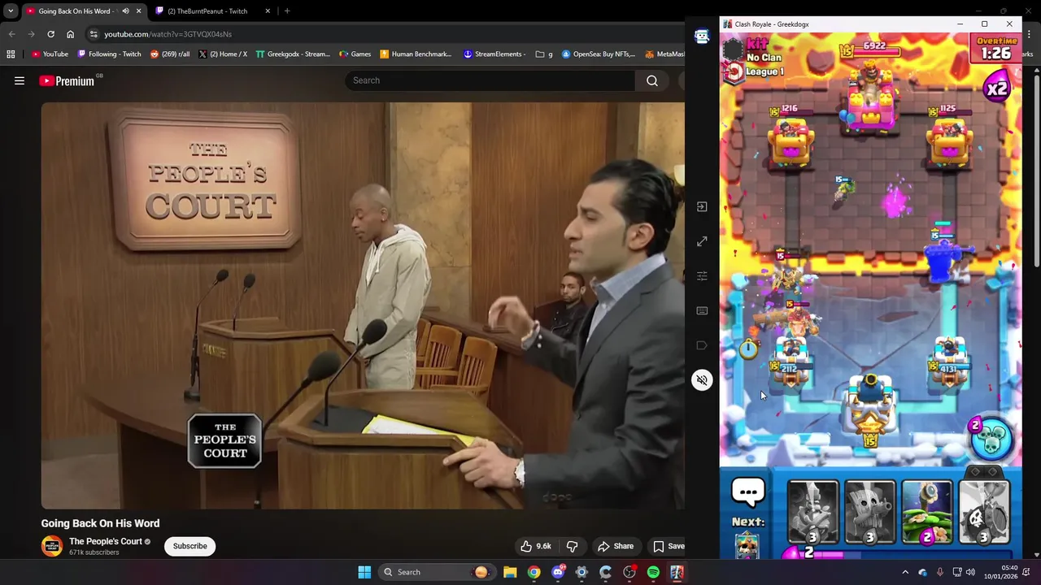Screen dimensions: 1041x585
Task: Toggle emulator muted speaker icon
Action: point(702,379)
